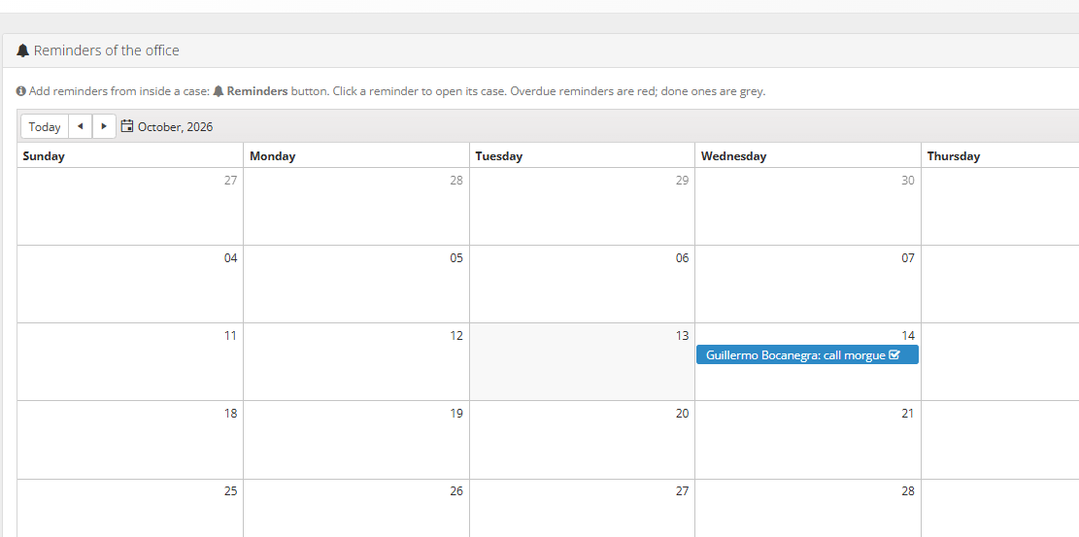Screen dimensions: 1079x537
Task: Click day number 06
Action: 682,257
